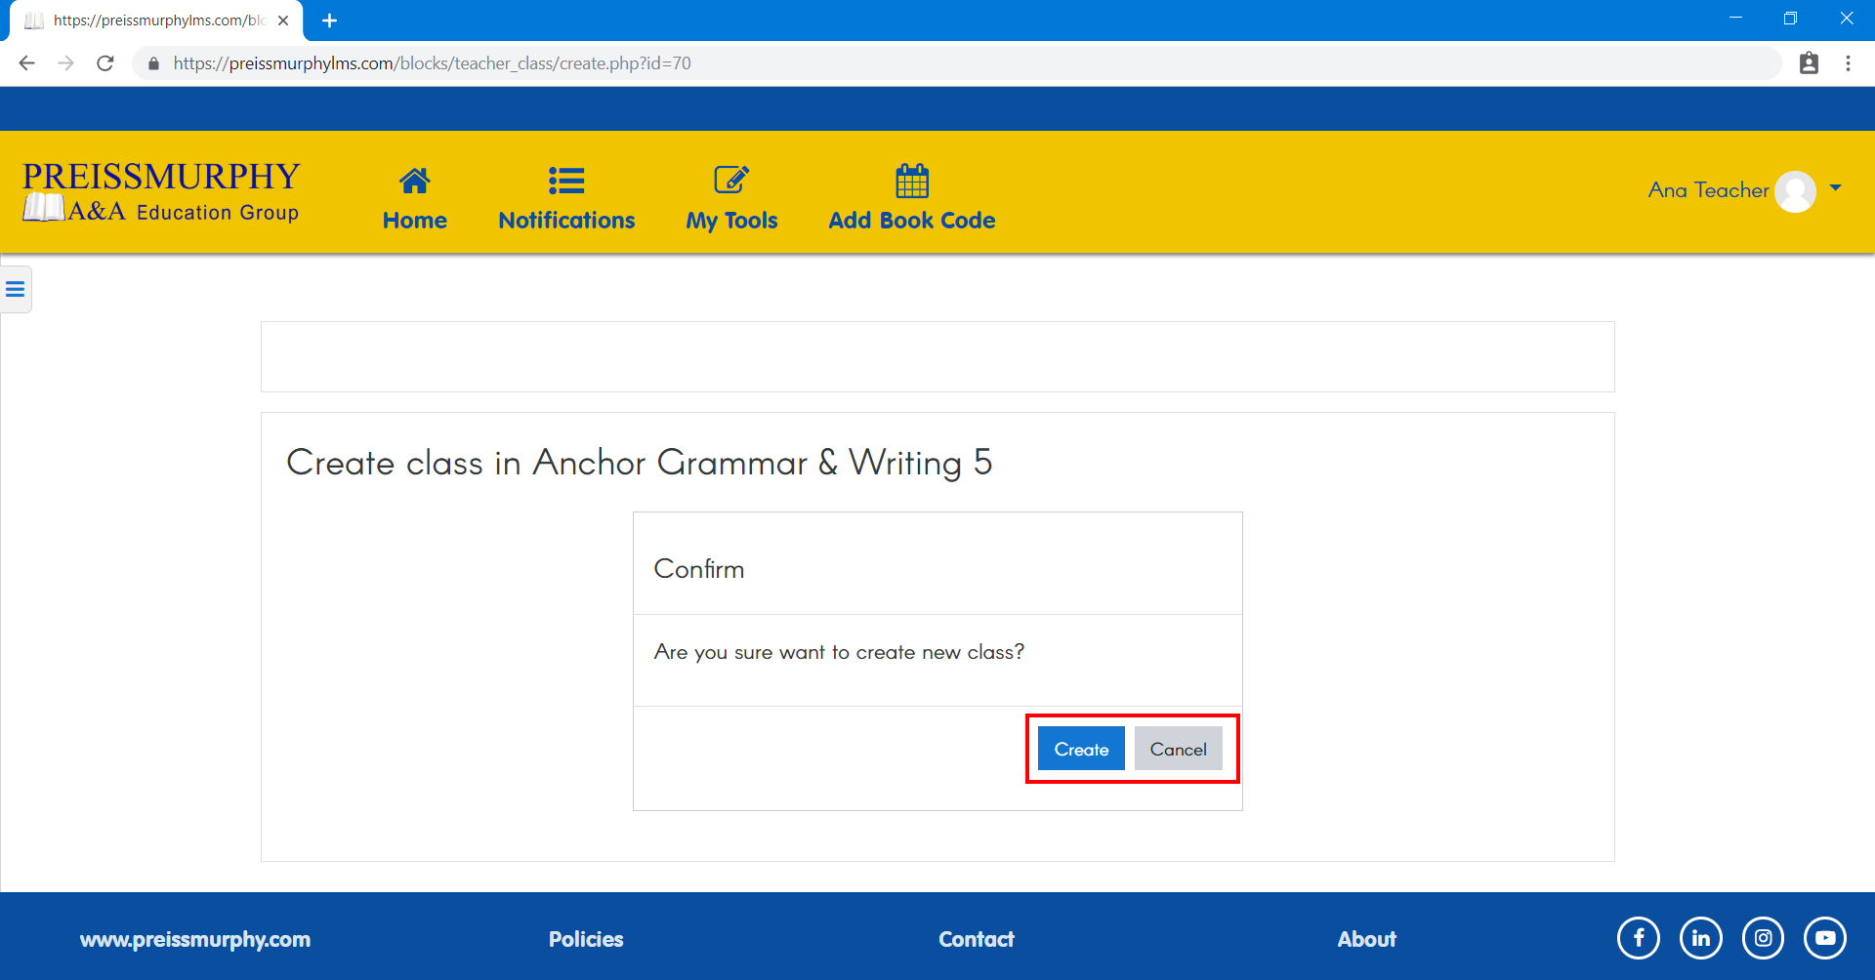
Task: Open the YouTube social icon
Action: point(1824,939)
